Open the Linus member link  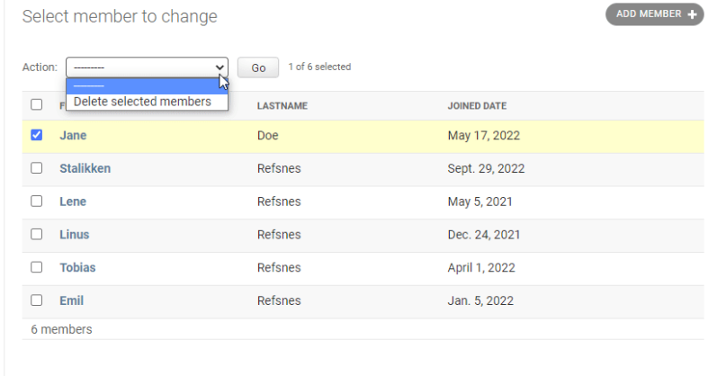75,234
